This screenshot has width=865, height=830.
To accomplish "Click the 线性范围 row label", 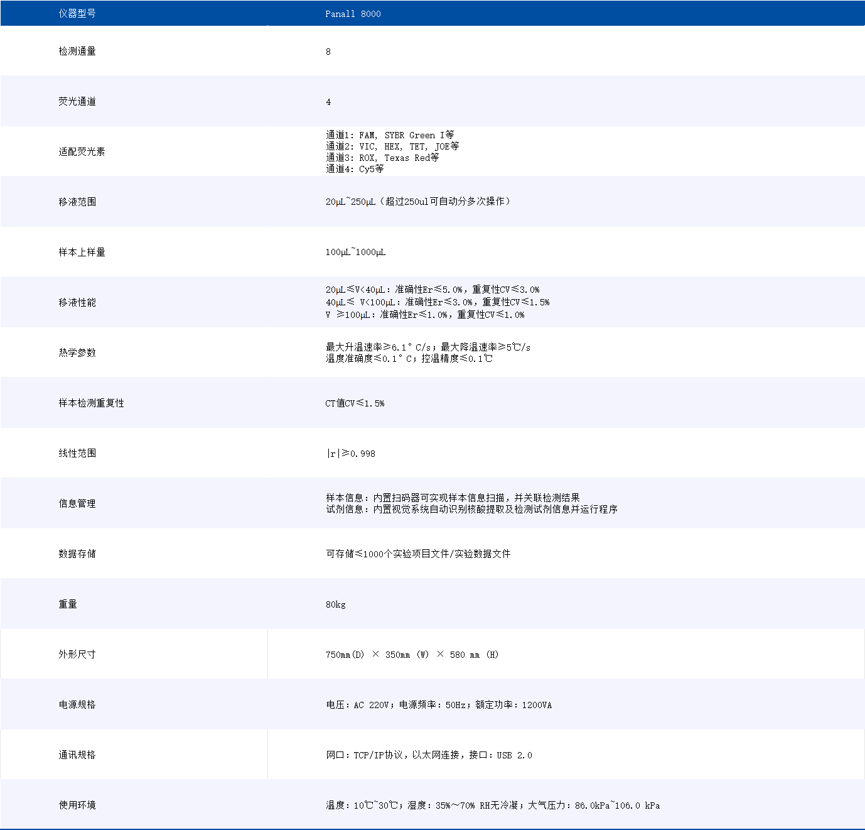I will pos(77,454).
